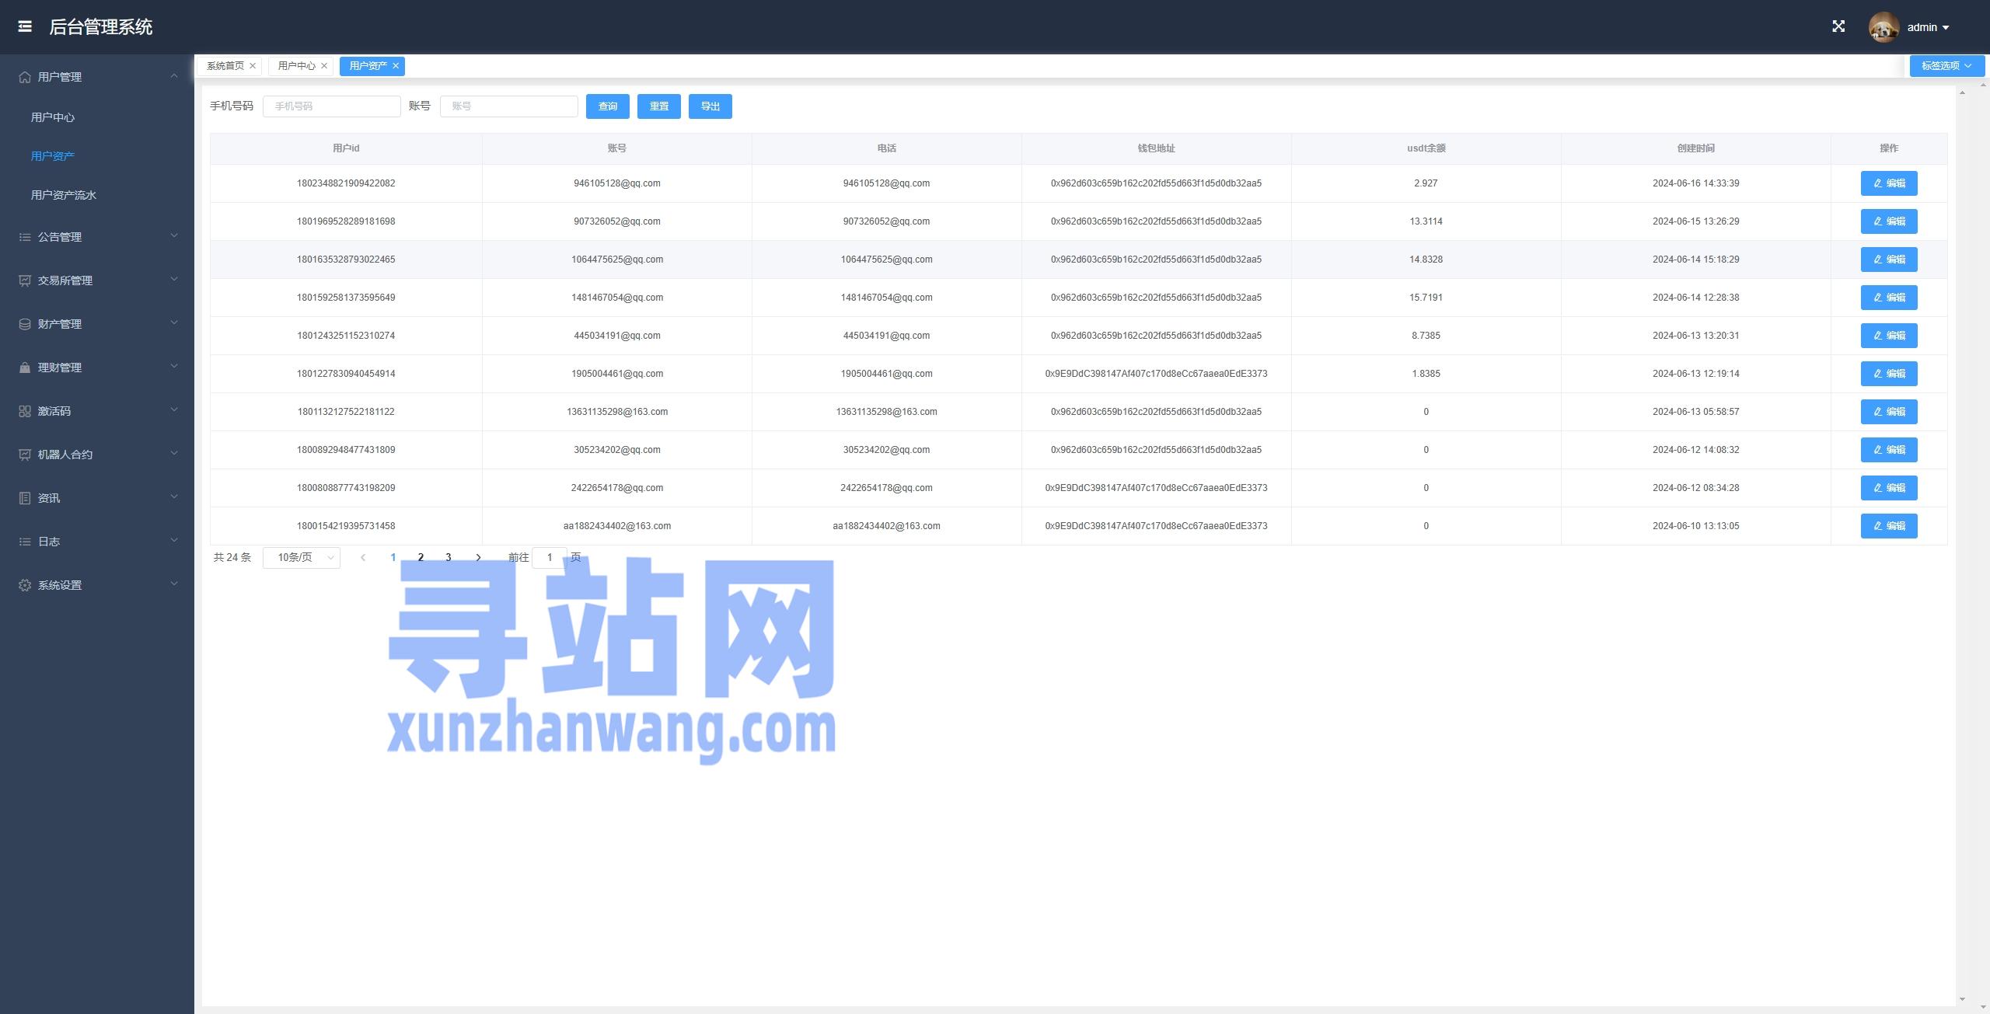This screenshot has height=1014, width=1990.
Task: Click the 交易所管理 chart icon
Action: point(25,281)
